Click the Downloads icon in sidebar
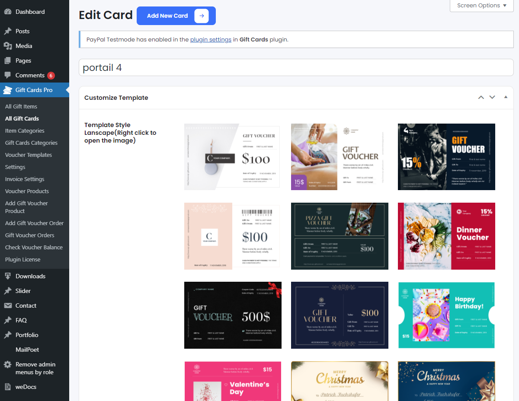 pos(8,276)
